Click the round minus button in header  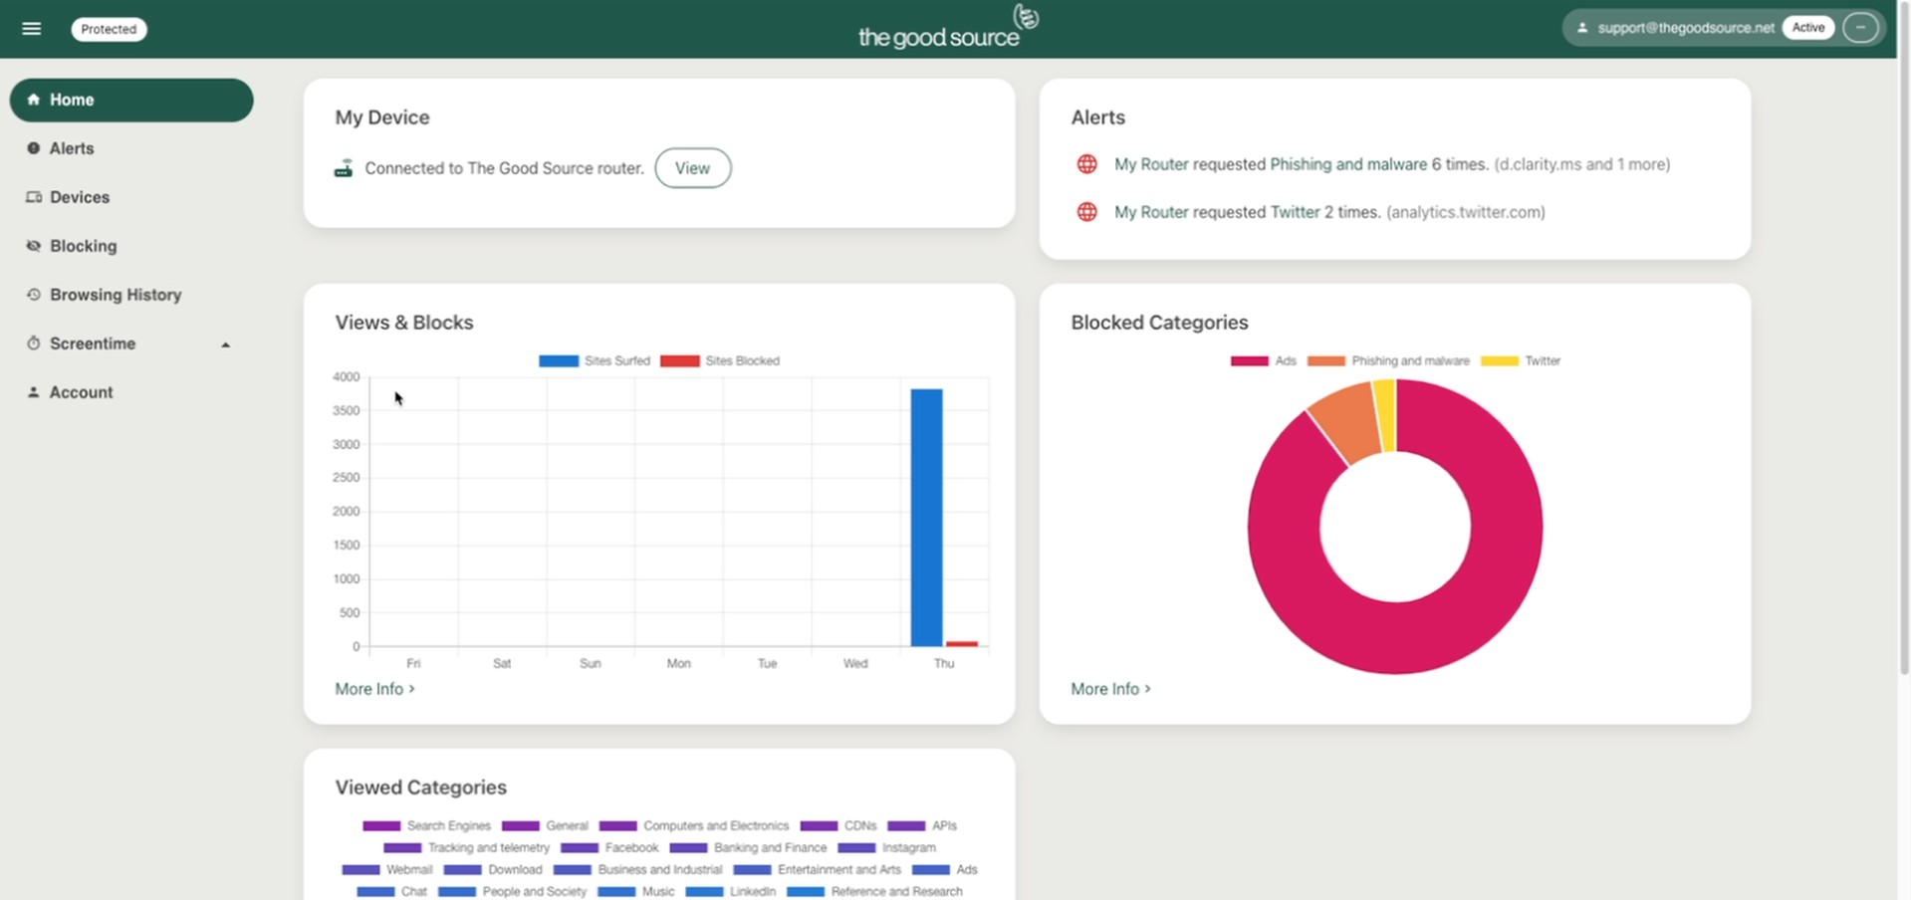[1860, 28]
